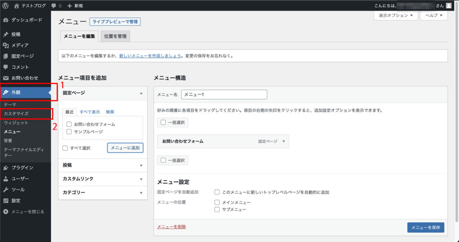Tick the すべて選択 checkbox
Screen dimensions: 459x242
point(65,148)
